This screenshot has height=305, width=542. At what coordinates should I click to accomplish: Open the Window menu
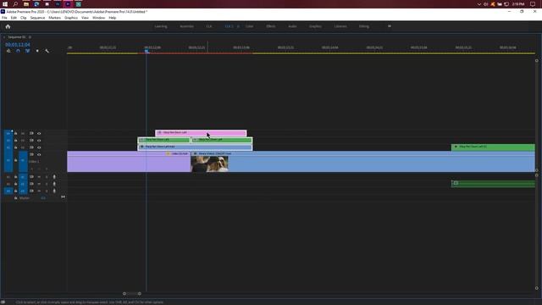pos(98,18)
